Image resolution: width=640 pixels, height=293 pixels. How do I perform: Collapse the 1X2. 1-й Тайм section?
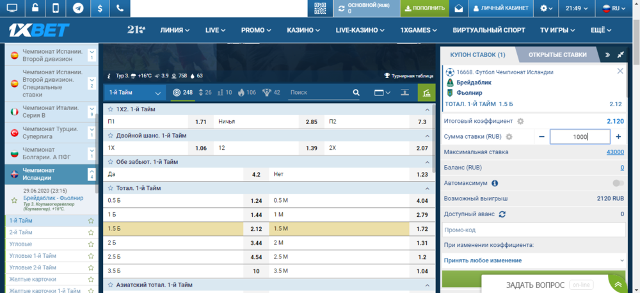tap(428, 109)
